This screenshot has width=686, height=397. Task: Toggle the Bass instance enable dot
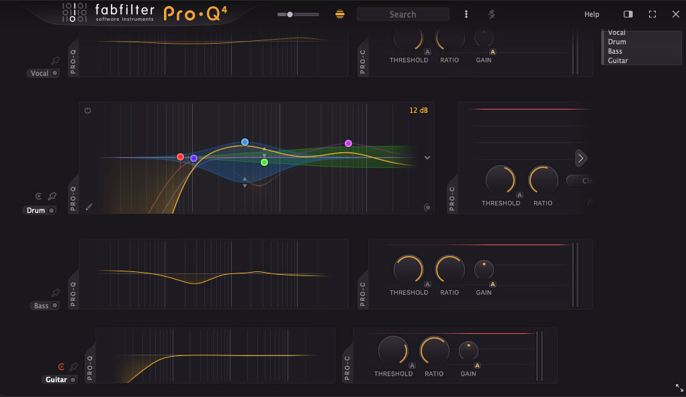(x=54, y=306)
